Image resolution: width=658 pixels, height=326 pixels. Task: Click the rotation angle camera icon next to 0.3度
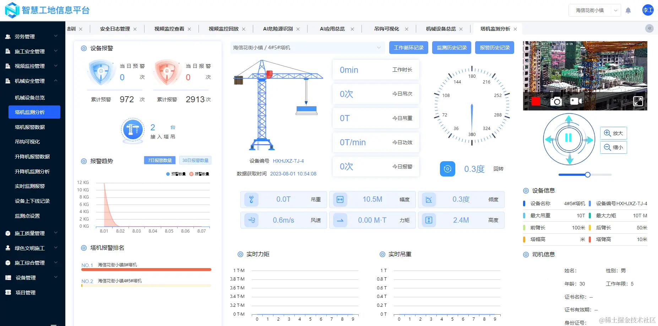pos(447,169)
